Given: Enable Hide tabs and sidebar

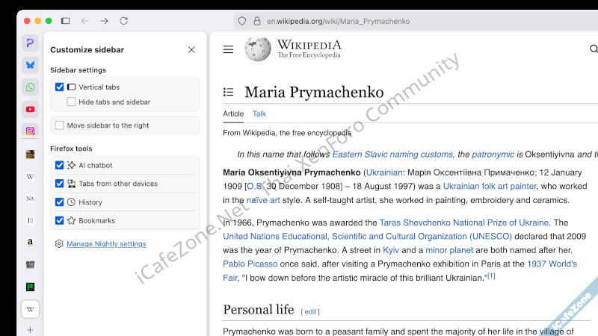Looking at the screenshot, I should [x=71, y=102].
